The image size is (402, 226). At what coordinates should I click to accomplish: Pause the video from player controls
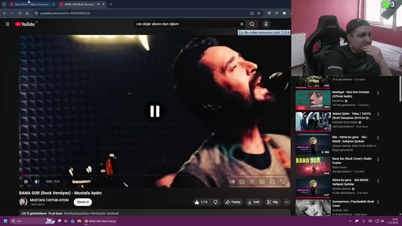pyautogui.click(x=26, y=181)
